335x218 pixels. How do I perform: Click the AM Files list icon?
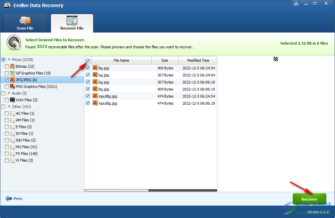(x=12, y=120)
